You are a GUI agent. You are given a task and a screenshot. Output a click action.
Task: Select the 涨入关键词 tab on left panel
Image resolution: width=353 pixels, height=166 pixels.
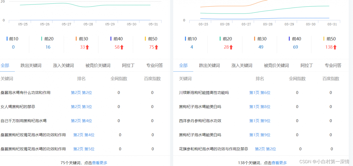click(x=63, y=65)
